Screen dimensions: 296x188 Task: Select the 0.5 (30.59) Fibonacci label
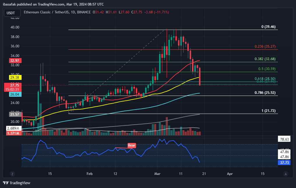[x=267, y=69]
